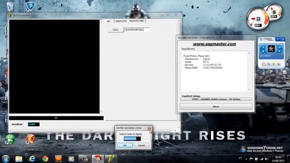
Task: Open Windows Explorer from the taskbar
Action: point(19,159)
